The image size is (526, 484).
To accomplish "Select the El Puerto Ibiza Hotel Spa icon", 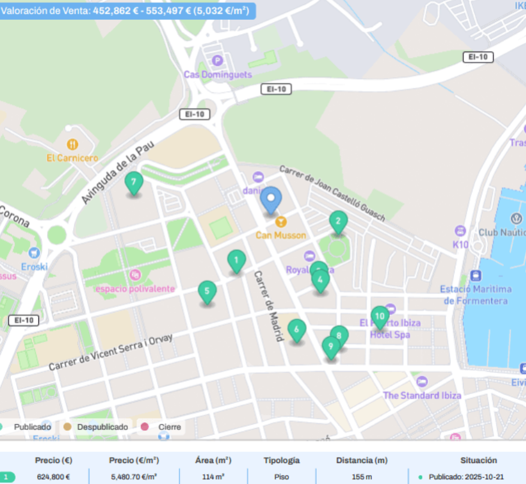I will [x=392, y=309].
